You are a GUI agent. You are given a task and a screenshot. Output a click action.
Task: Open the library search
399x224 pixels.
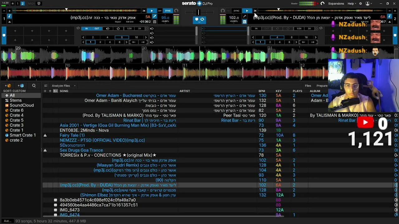34,86
